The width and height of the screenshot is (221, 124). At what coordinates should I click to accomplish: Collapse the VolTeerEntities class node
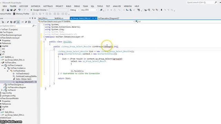[x=8, y=71]
